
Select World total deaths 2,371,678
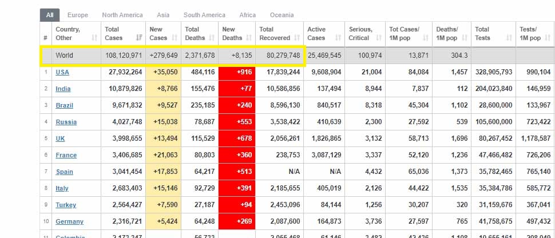pos(200,55)
